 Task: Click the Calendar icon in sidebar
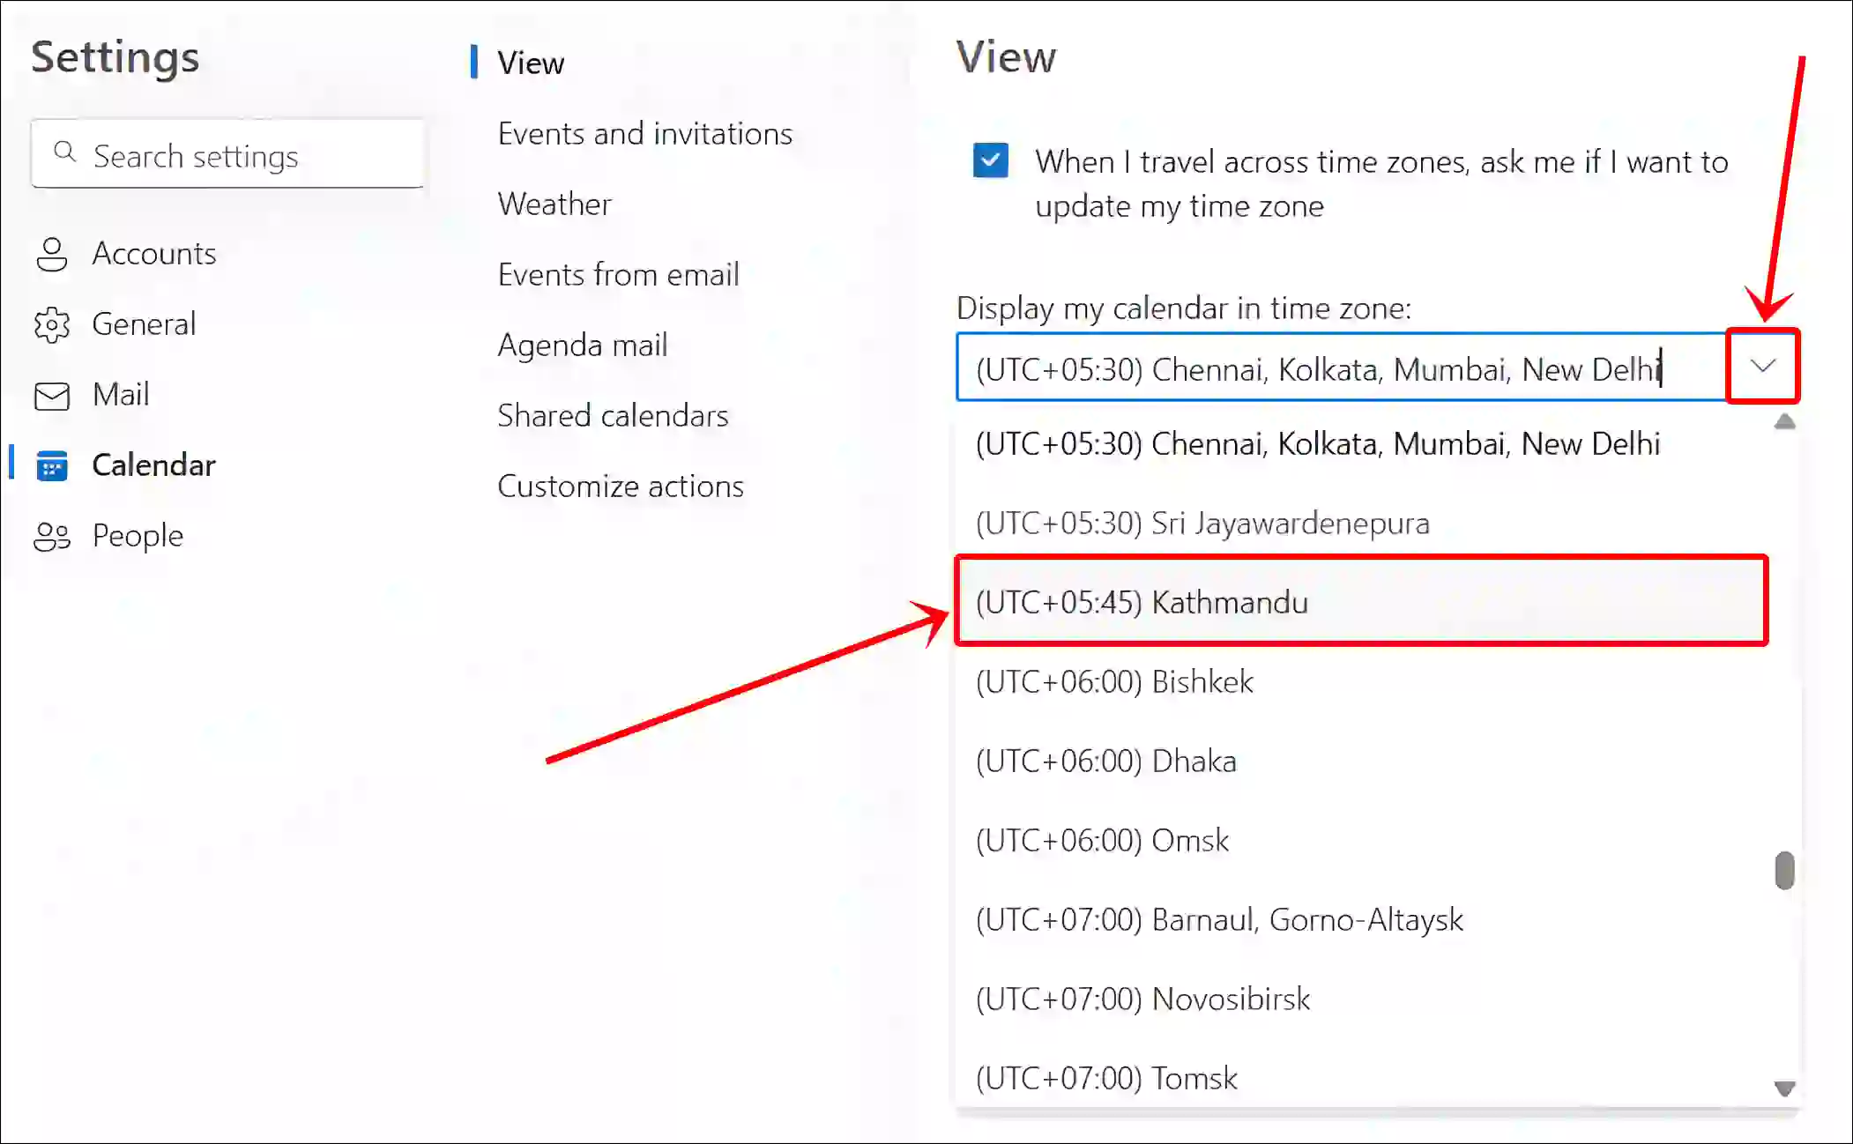pyautogui.click(x=50, y=464)
